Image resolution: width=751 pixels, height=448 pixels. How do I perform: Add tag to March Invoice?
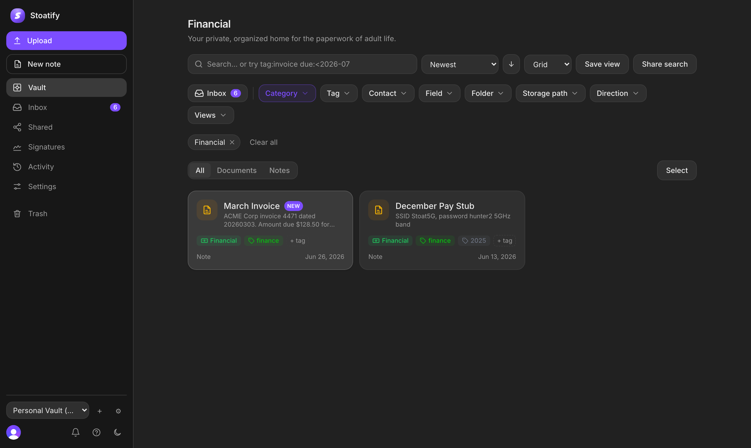pyautogui.click(x=298, y=241)
